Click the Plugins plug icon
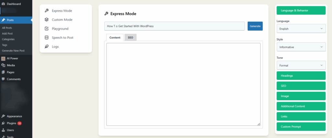This screenshot has width=332, height=138. click(x=3, y=123)
